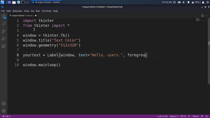Open the File menu
The height and width of the screenshot is (118, 210).
(3, 11)
